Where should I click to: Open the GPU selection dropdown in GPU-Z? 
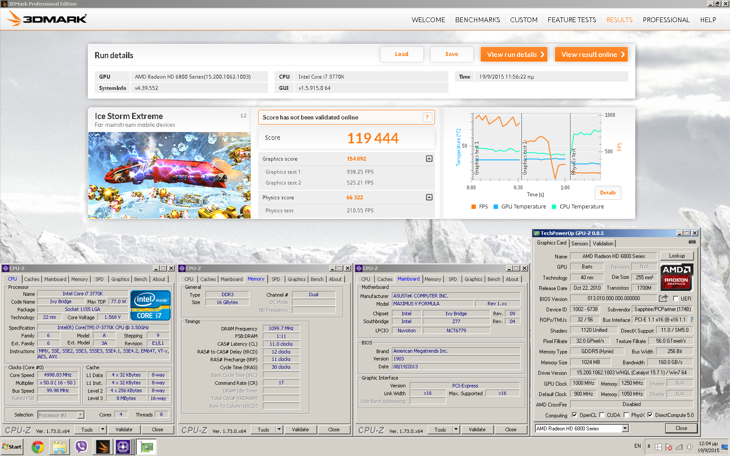coord(625,429)
